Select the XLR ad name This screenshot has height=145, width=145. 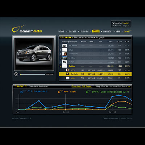point(73,78)
